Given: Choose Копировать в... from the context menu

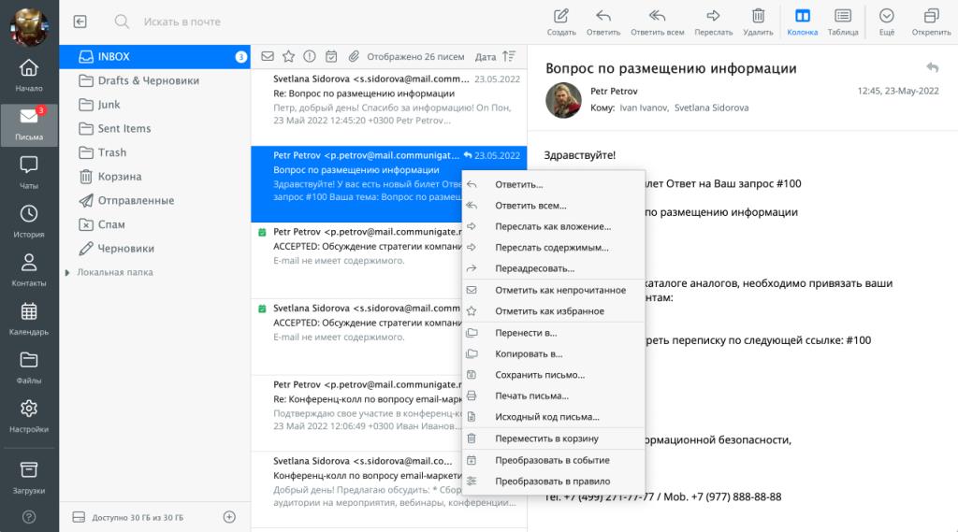Looking at the screenshot, I should pyautogui.click(x=554, y=353).
